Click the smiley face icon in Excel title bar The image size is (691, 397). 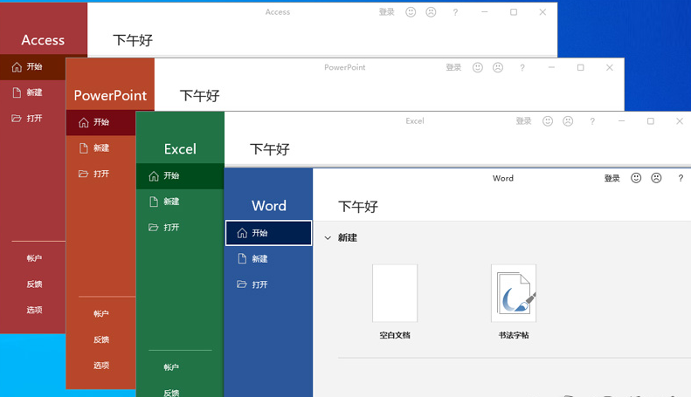[x=548, y=121]
